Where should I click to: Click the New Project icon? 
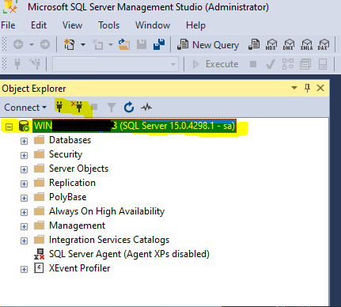coord(70,44)
